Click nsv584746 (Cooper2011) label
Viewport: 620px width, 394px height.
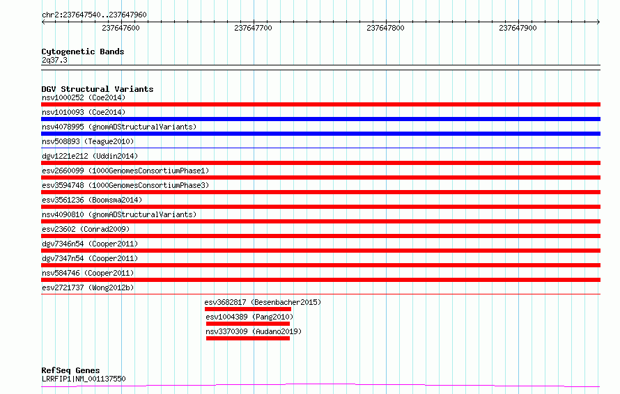(88, 273)
